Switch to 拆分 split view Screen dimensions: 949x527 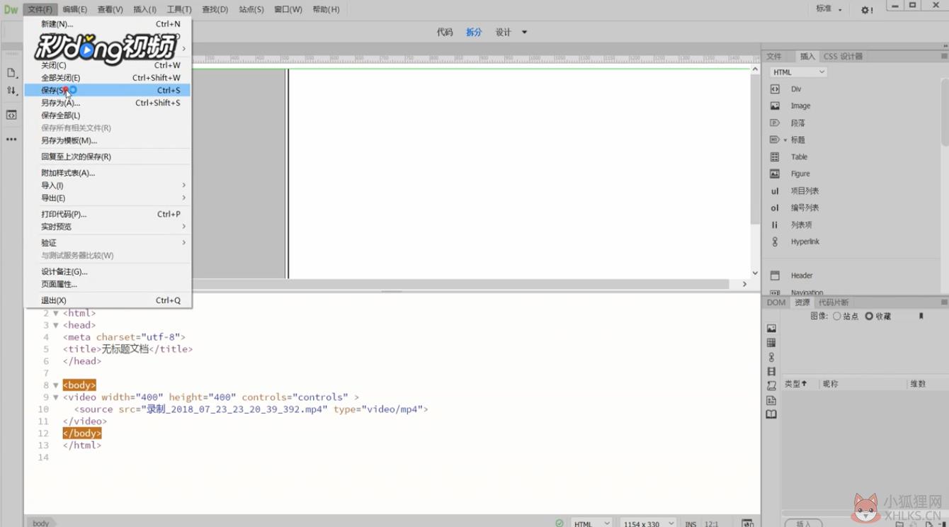point(474,32)
